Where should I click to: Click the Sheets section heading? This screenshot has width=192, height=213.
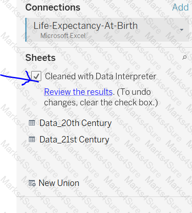[40, 58]
